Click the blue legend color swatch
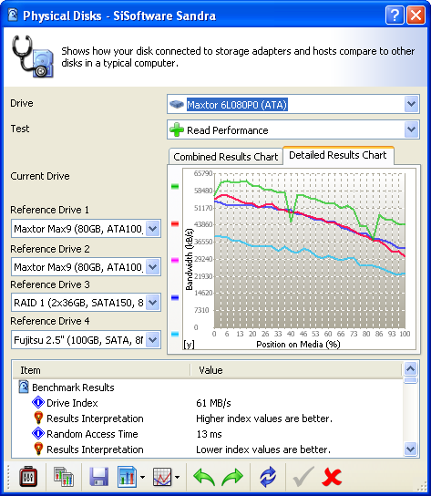The height and width of the screenshot is (496, 431). 175,297
